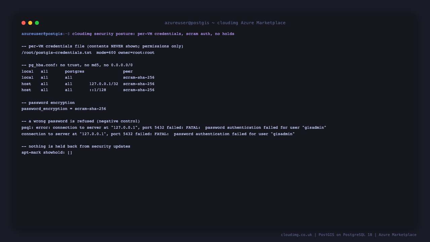The height and width of the screenshot is (242, 430).
Task: Click the second connection to server failure line
Action: 158,134
